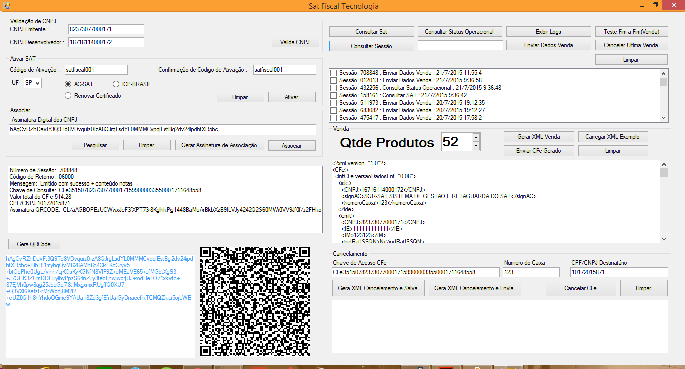Click the Valida CNPJ button

[x=295, y=42]
